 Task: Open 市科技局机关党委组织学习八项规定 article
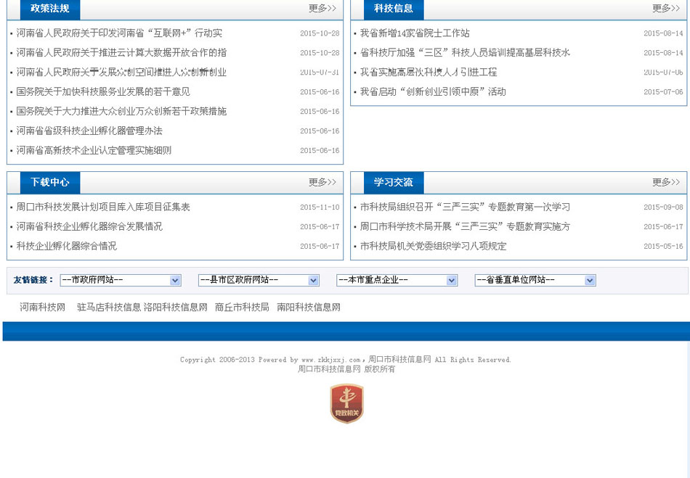click(x=433, y=247)
